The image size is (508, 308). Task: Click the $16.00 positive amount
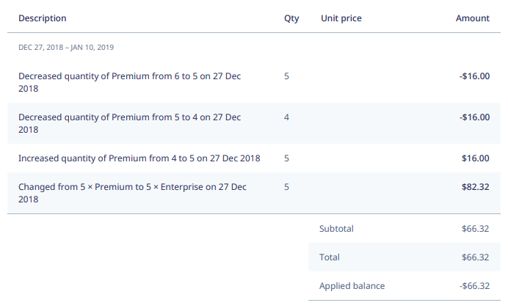click(475, 158)
